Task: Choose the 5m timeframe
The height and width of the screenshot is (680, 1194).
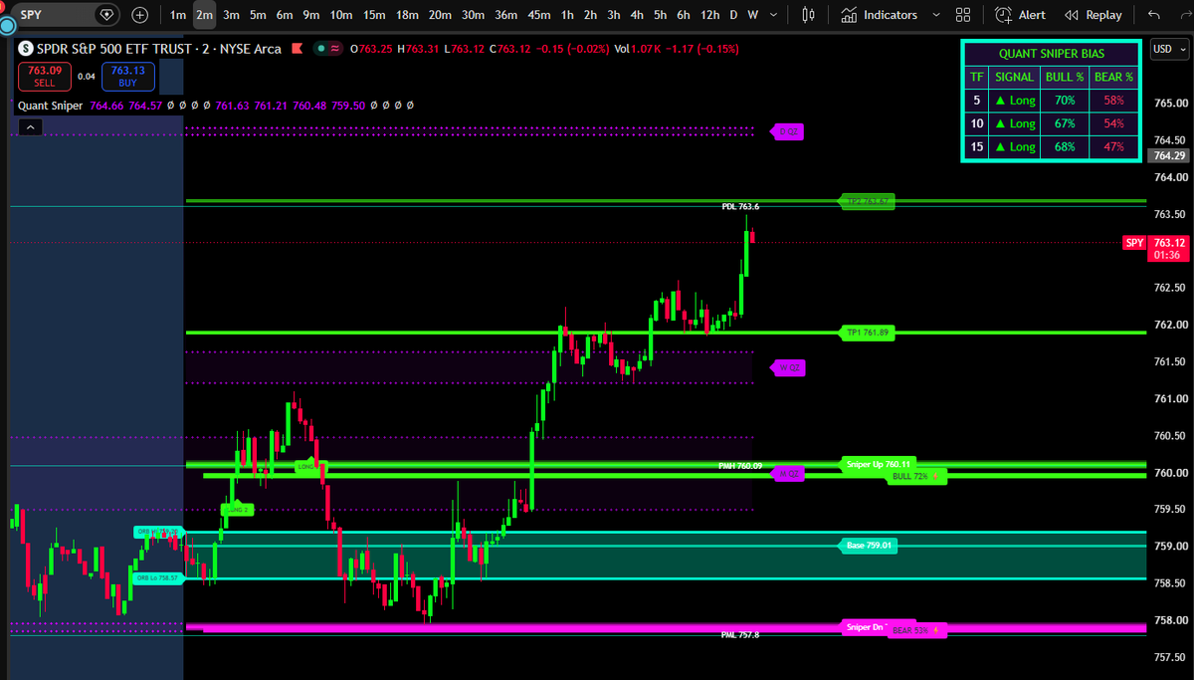Action: coord(258,15)
